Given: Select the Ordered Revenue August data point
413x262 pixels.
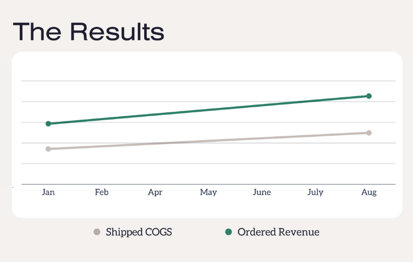Looking at the screenshot, I should tap(369, 96).
